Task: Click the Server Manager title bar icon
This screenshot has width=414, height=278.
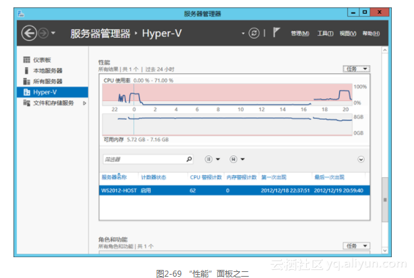Action: tap(21, 13)
